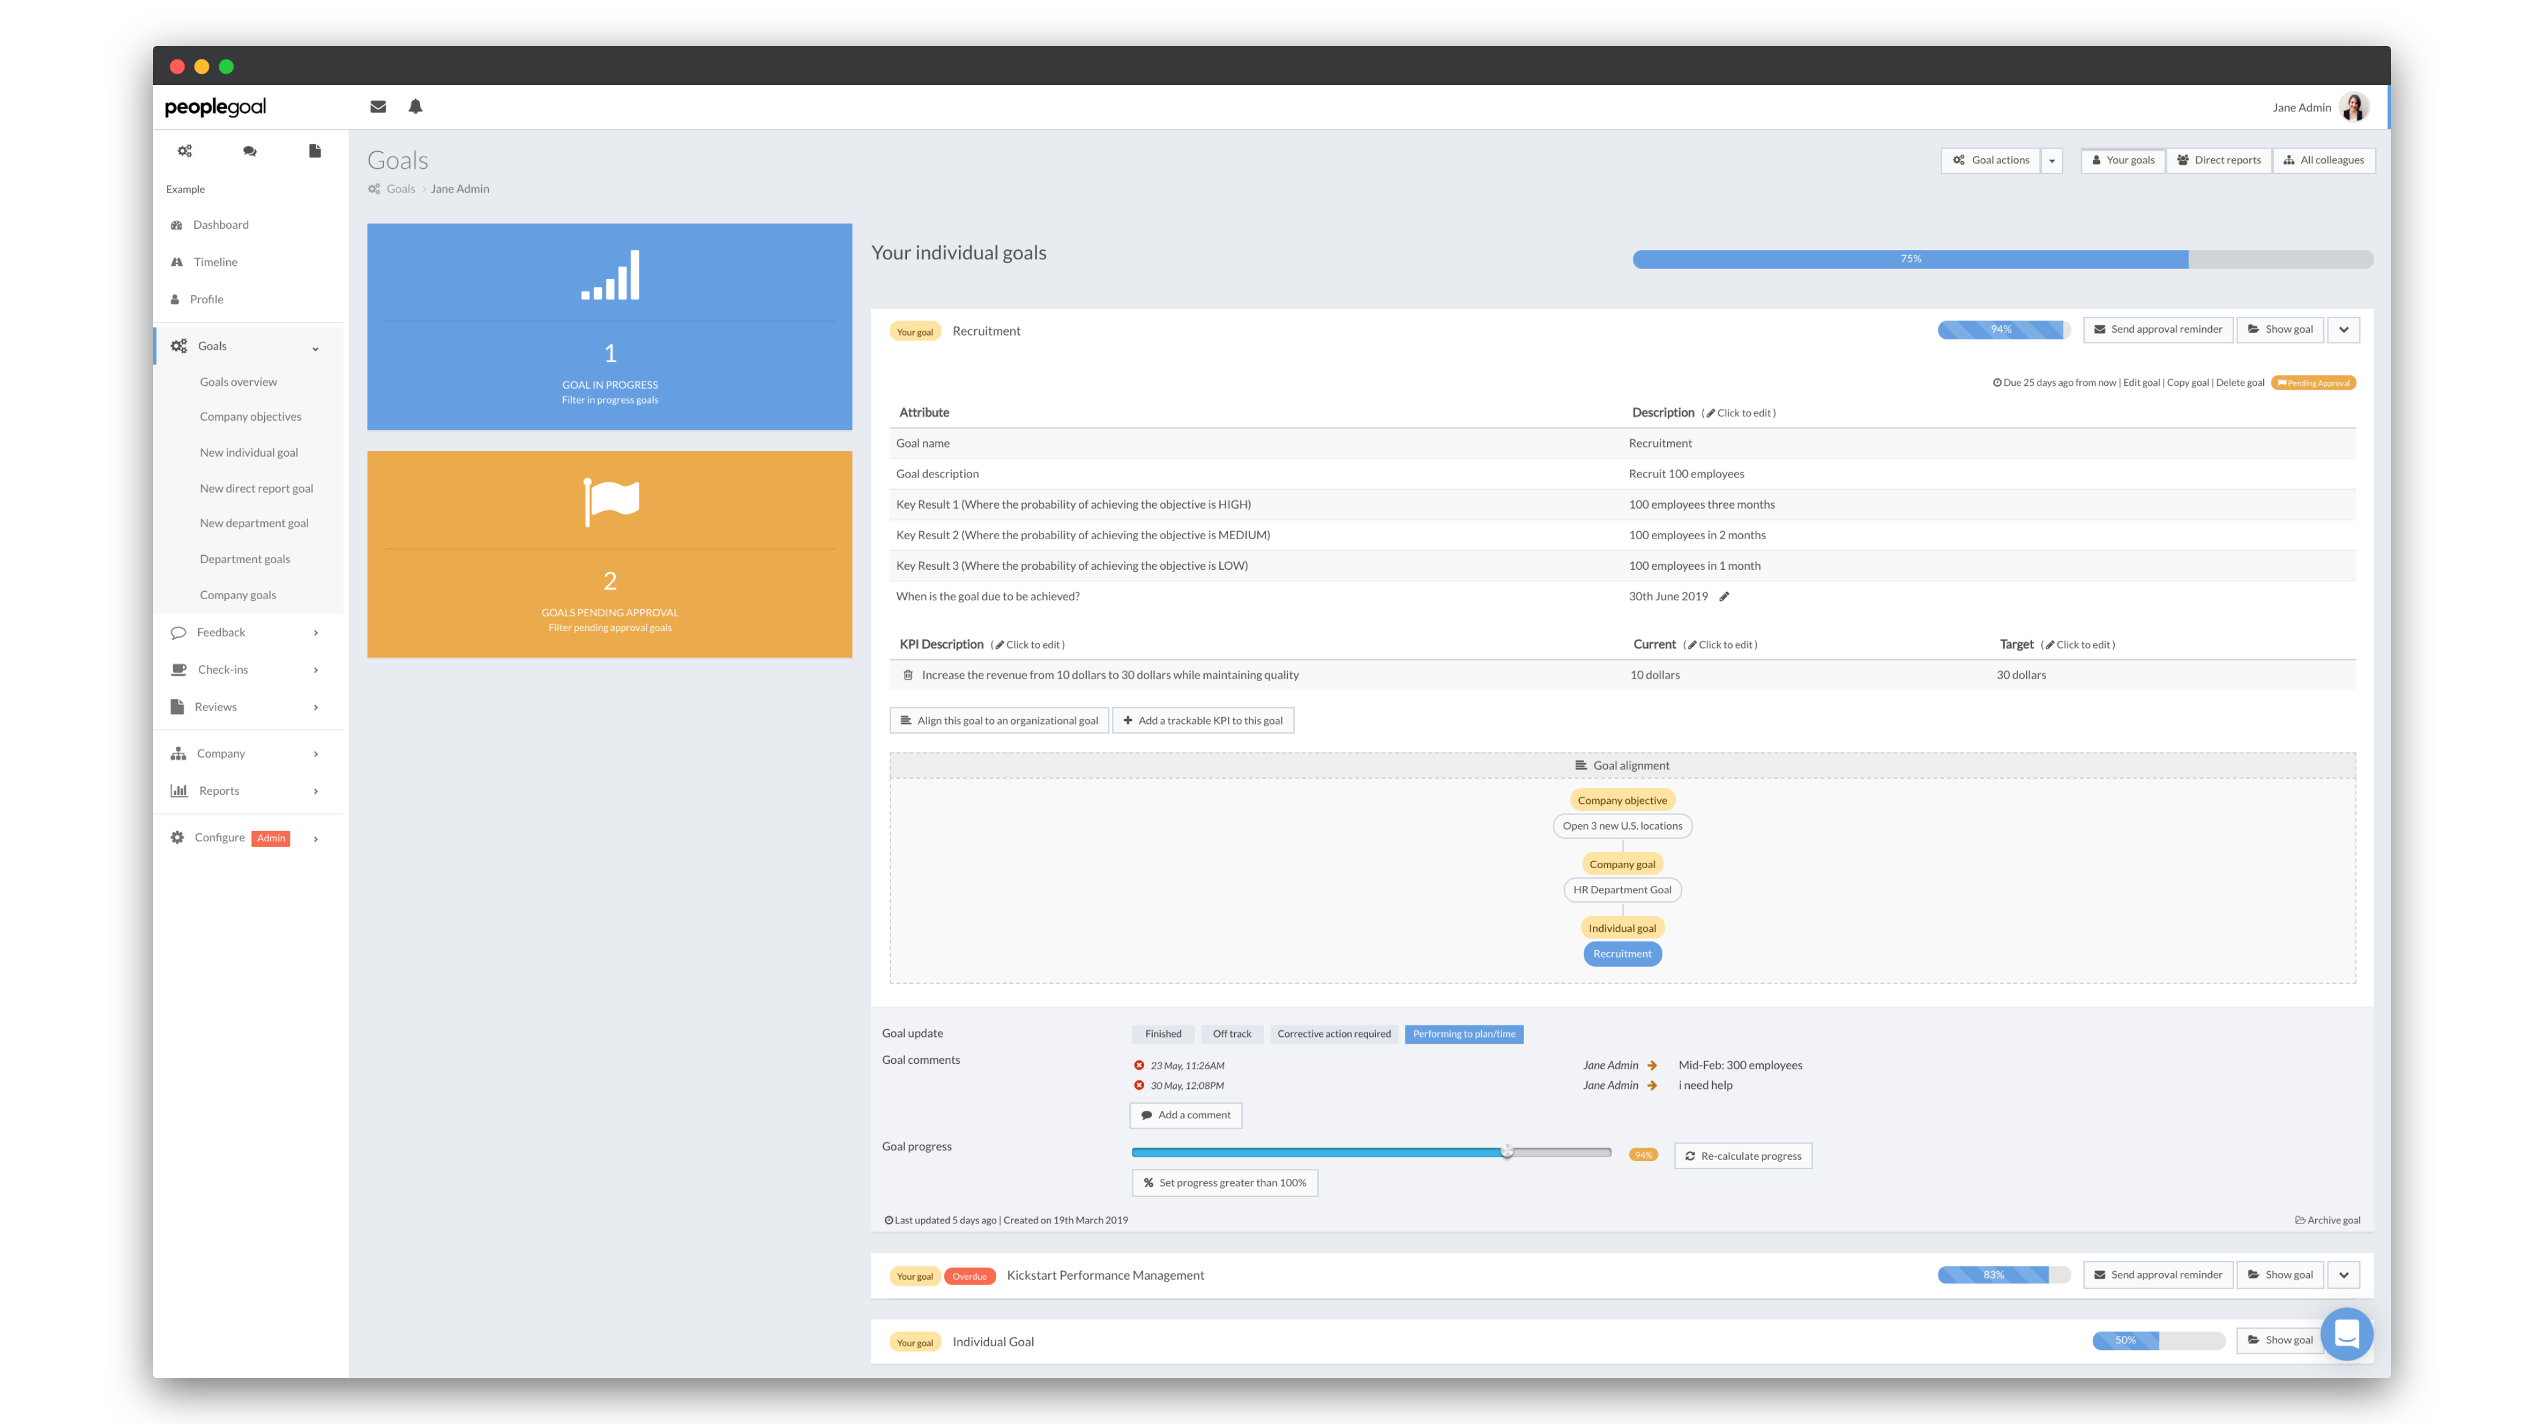2544x1424 pixels.
Task: Click the document icon in sidebar top
Action: (315, 151)
